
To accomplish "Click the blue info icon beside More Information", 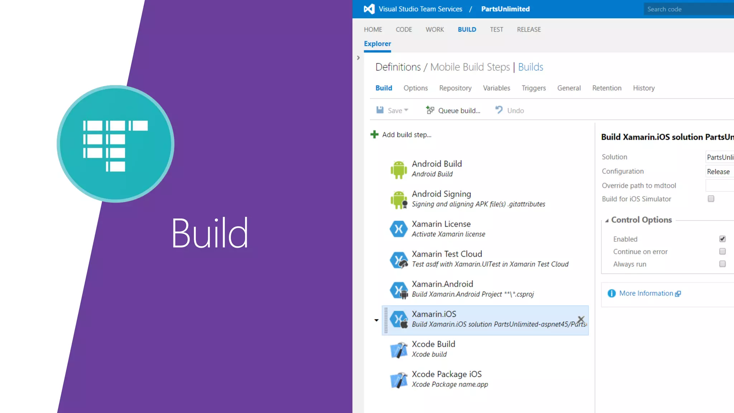I will coord(611,293).
